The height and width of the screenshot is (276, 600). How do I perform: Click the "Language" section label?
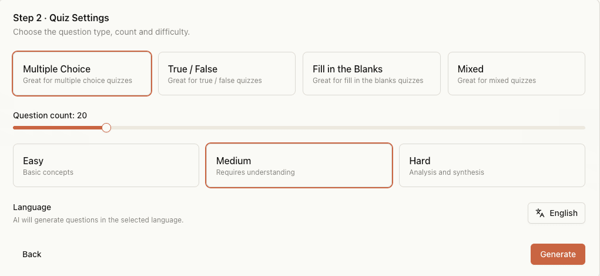pyautogui.click(x=32, y=207)
